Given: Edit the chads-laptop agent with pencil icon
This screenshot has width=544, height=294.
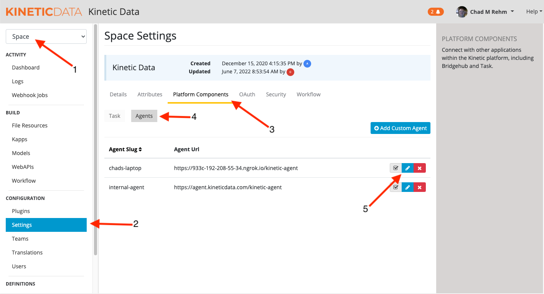Looking at the screenshot, I should [407, 168].
